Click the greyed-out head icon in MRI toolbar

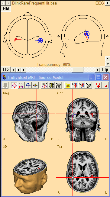(5, 85)
